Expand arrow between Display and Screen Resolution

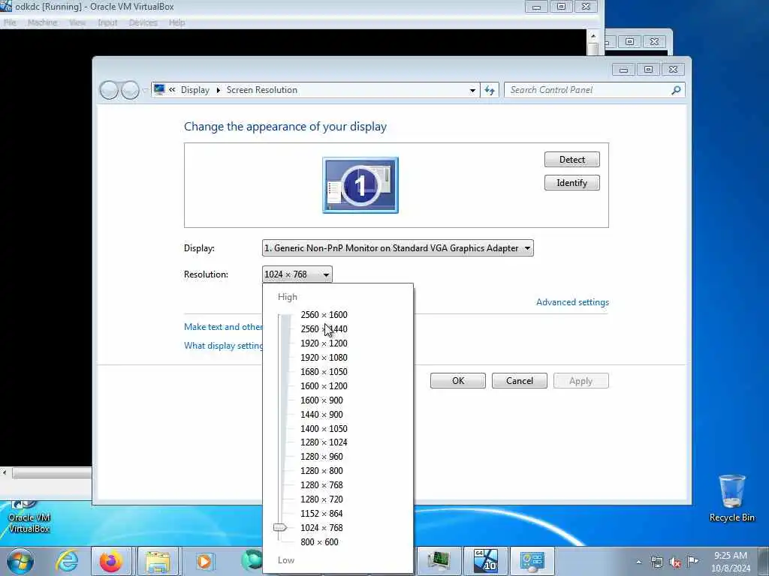(x=219, y=90)
